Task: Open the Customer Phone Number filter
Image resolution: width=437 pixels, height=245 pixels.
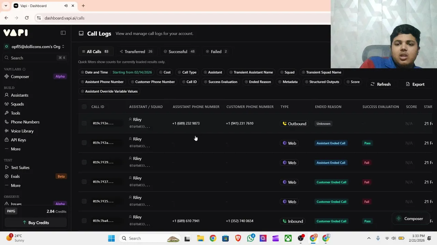Action: click(153, 82)
